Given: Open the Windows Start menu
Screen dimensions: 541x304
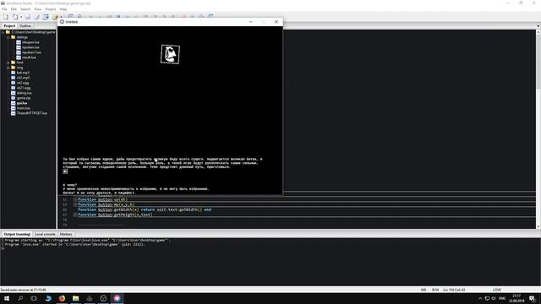Looking at the screenshot, I should point(7,298).
